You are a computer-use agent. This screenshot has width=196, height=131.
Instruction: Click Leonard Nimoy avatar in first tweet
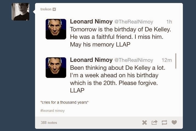(x=56, y=29)
